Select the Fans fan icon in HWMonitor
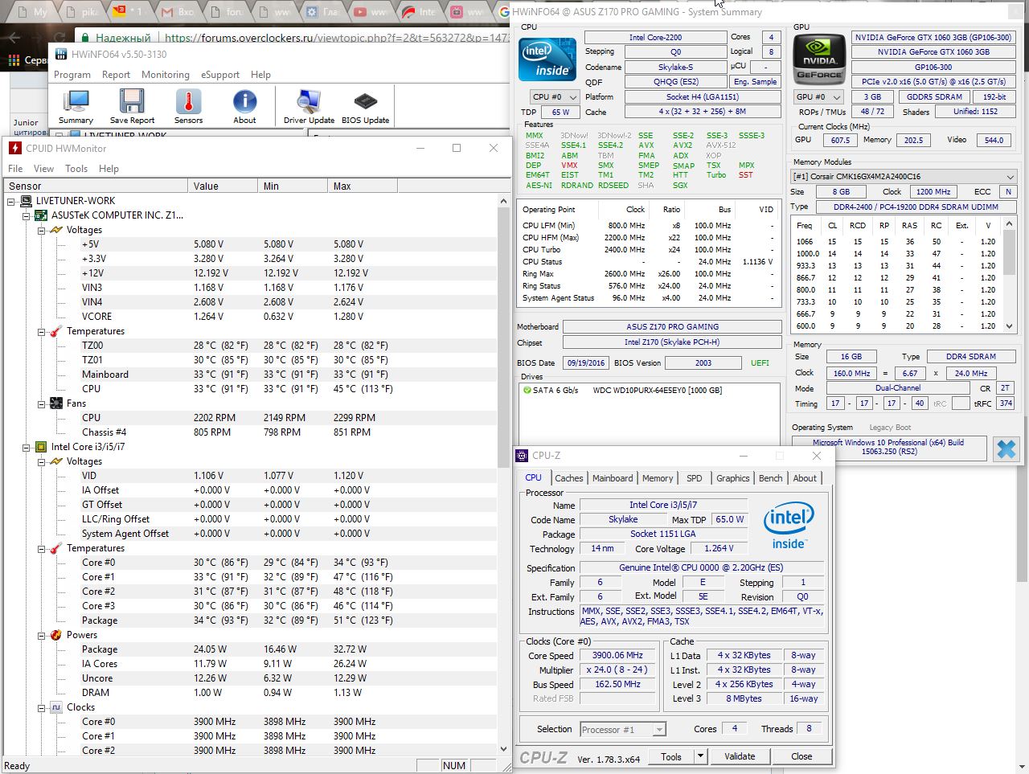The width and height of the screenshot is (1029, 774). tap(55, 403)
